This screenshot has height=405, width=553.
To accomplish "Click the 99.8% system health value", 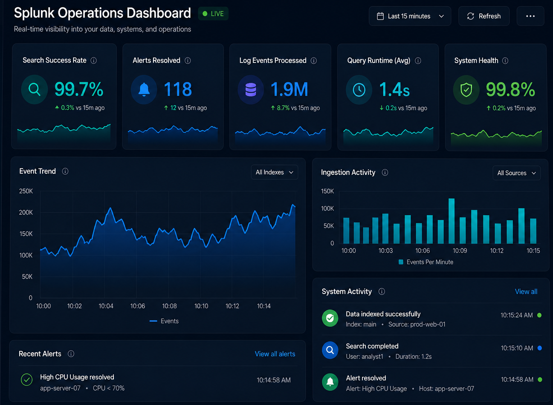I will (511, 89).
